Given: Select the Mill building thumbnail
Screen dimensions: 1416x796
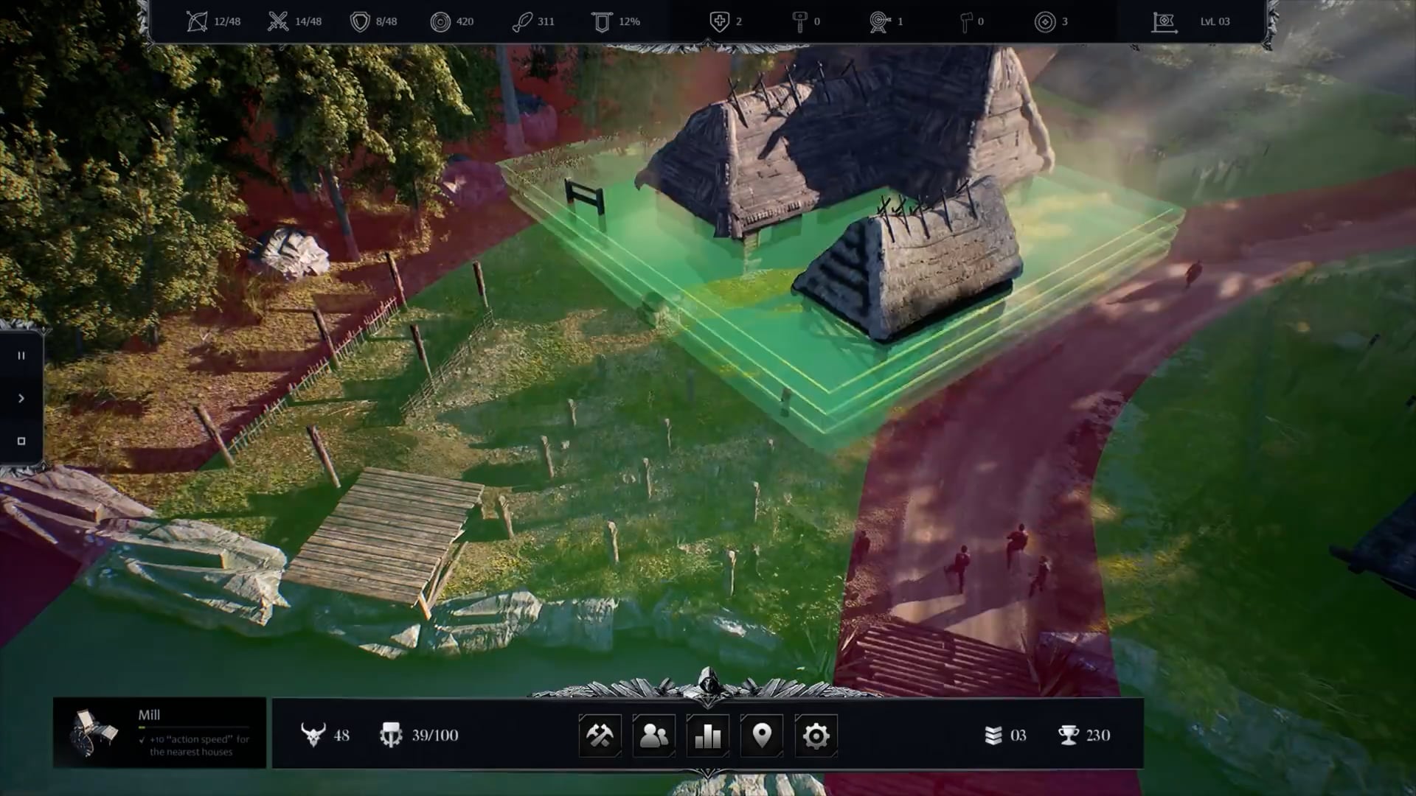Looking at the screenshot, I should point(94,733).
